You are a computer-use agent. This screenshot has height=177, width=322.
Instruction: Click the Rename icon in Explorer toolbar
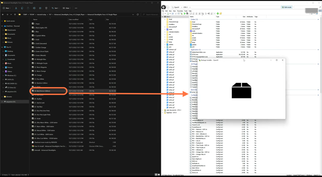[34, 8]
